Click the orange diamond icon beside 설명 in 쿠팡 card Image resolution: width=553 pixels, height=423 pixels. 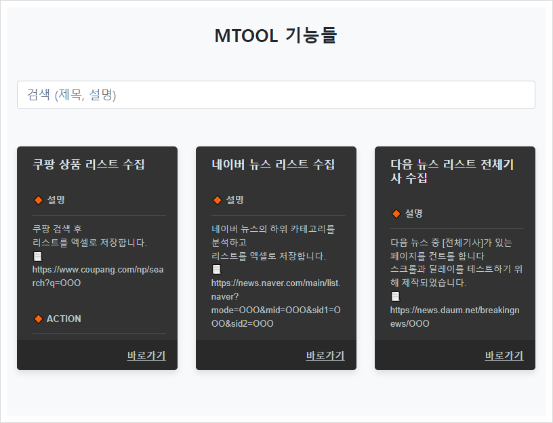tap(38, 200)
